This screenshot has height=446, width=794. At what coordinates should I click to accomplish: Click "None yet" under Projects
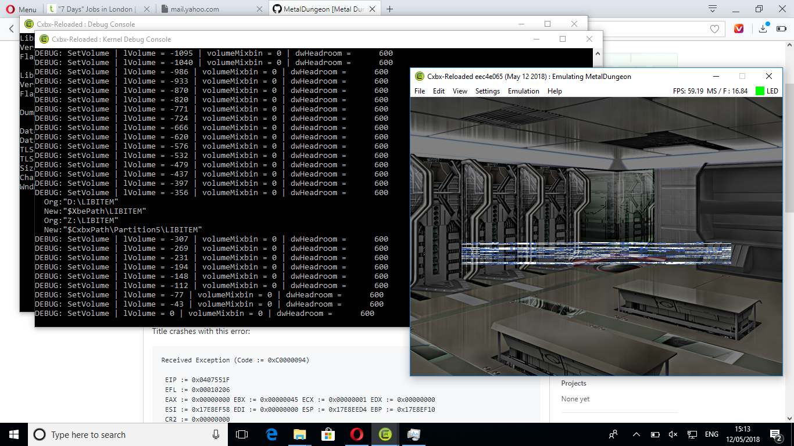pyautogui.click(x=575, y=399)
